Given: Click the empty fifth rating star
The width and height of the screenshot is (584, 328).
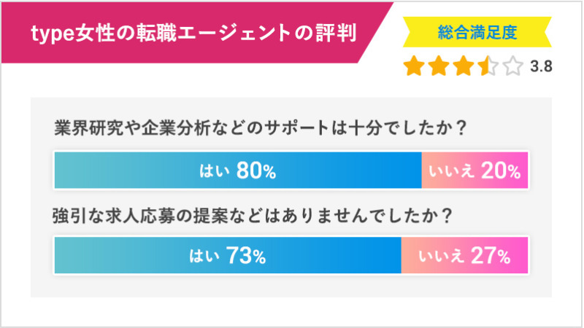Looking at the screenshot, I should (x=513, y=66).
